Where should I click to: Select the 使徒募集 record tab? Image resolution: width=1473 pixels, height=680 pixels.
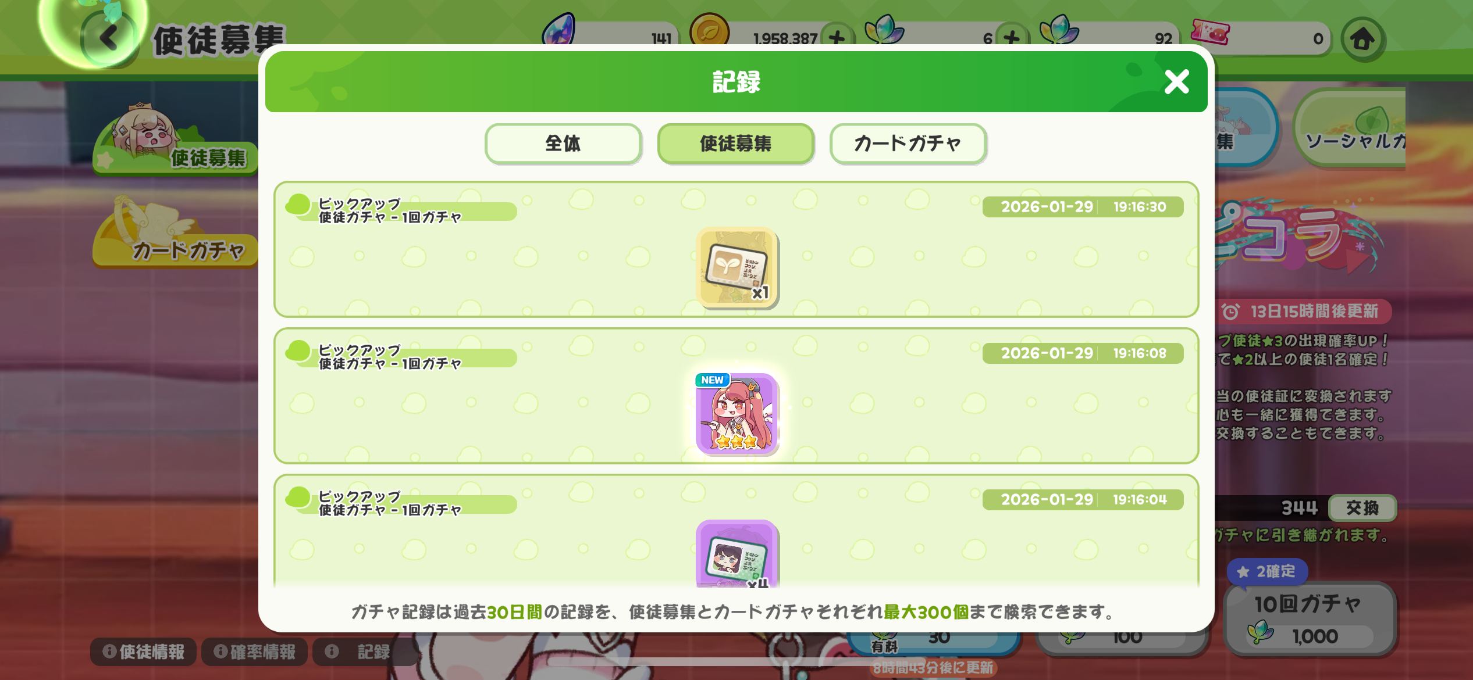(x=735, y=144)
